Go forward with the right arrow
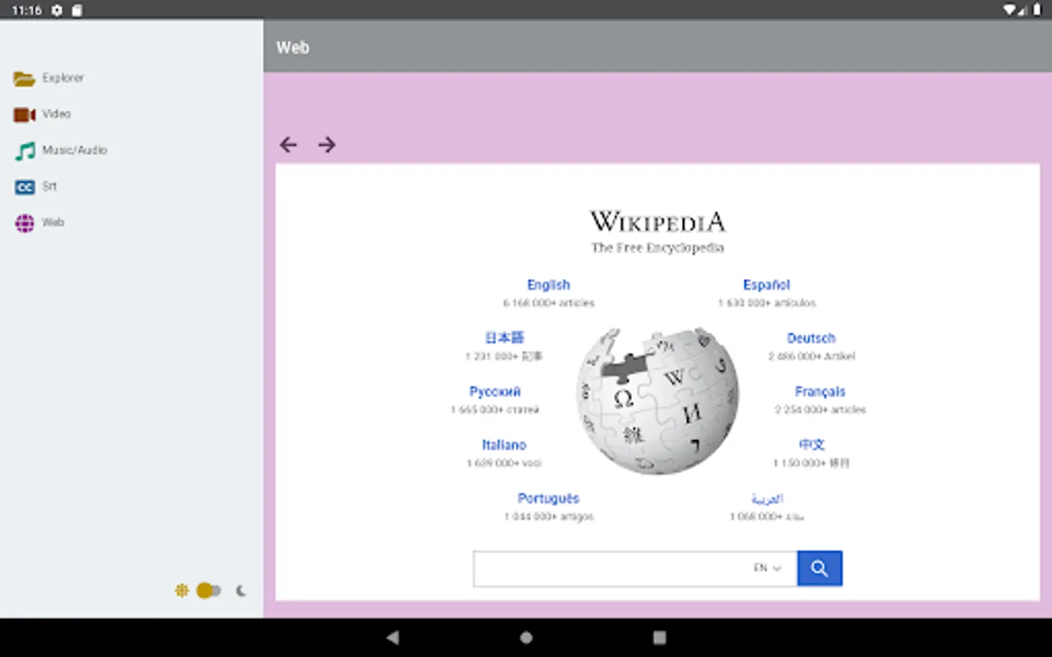 pos(327,145)
